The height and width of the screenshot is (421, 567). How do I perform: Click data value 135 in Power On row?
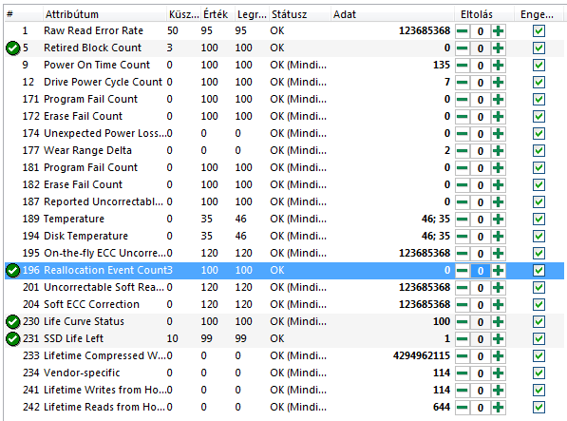[442, 66]
